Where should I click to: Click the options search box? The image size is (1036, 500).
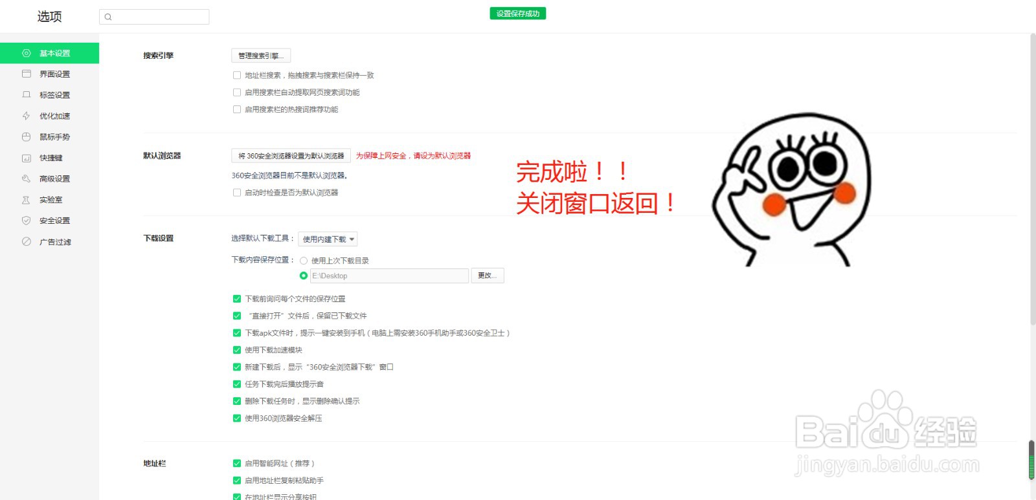pyautogui.click(x=154, y=17)
